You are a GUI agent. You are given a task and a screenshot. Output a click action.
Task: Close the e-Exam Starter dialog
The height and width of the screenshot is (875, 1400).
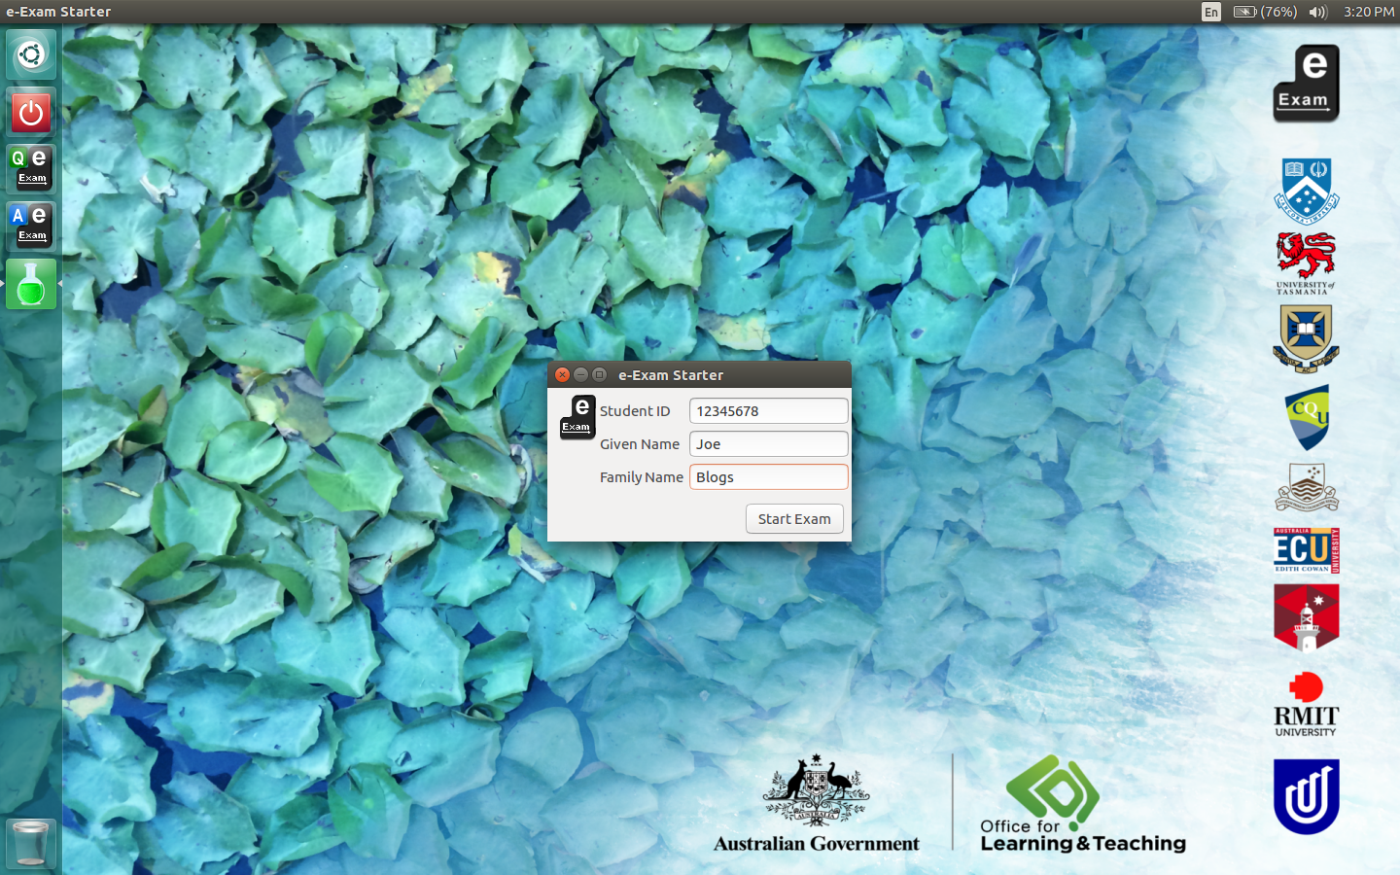(x=562, y=375)
